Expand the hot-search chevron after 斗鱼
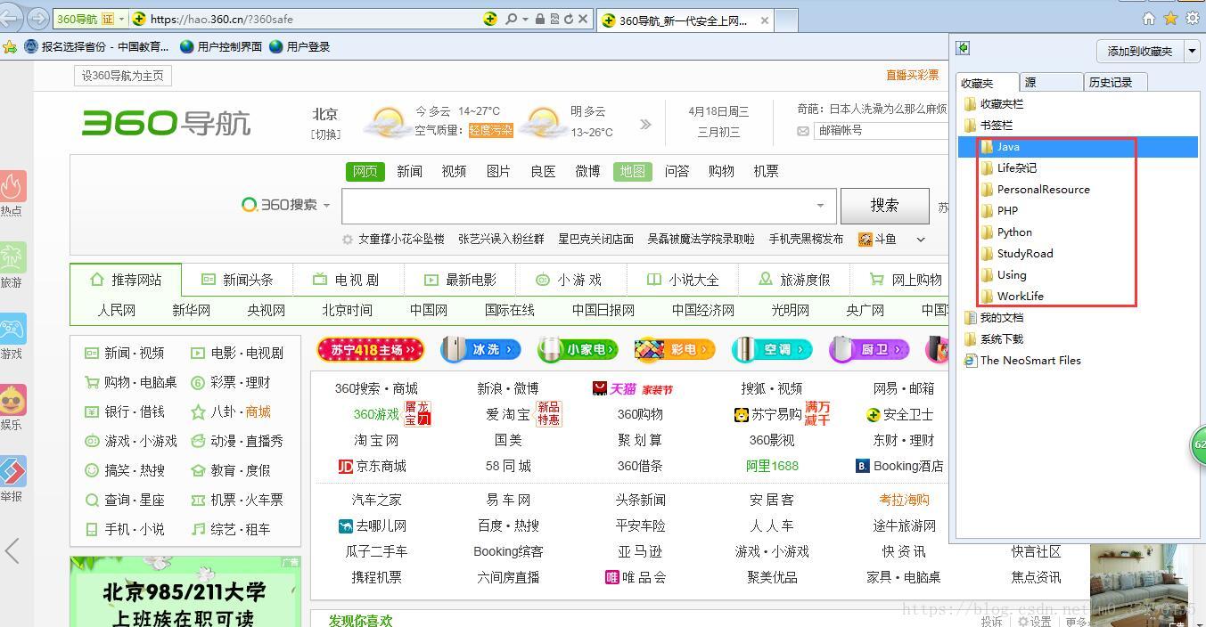Image resolution: width=1206 pixels, height=627 pixels. (x=921, y=240)
